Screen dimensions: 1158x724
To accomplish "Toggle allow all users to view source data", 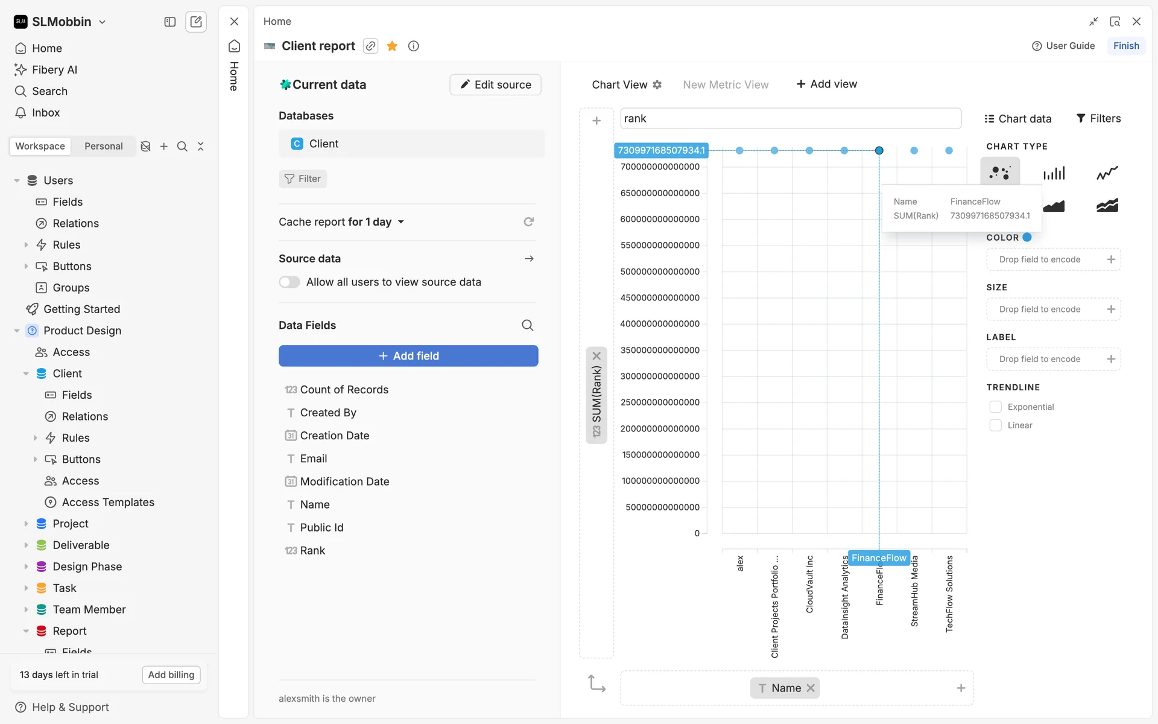I will (289, 282).
